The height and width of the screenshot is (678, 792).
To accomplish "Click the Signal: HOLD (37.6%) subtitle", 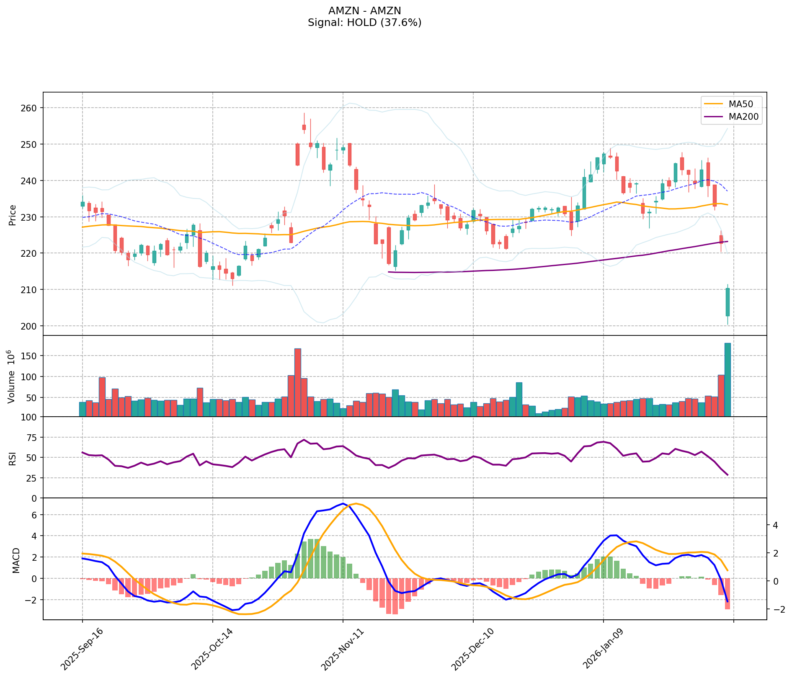I will coord(364,23).
